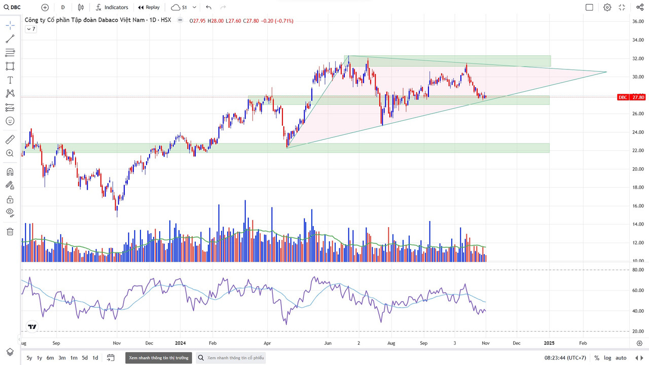The width and height of the screenshot is (649, 365).
Task: Open the go to date calendar
Action: point(111,358)
